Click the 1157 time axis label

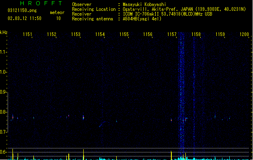point(172,34)
